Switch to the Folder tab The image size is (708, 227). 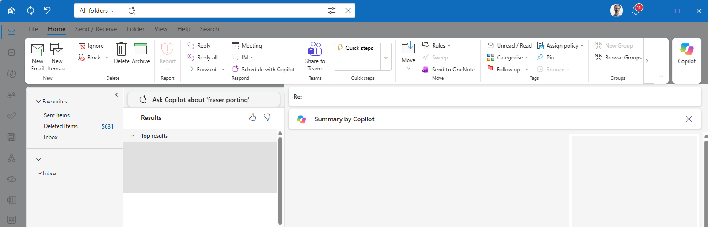tap(135, 29)
